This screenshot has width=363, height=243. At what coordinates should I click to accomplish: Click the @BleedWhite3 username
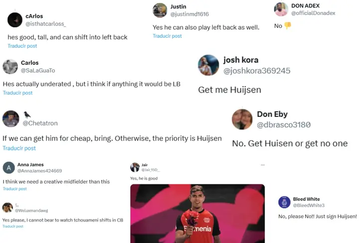point(309,205)
